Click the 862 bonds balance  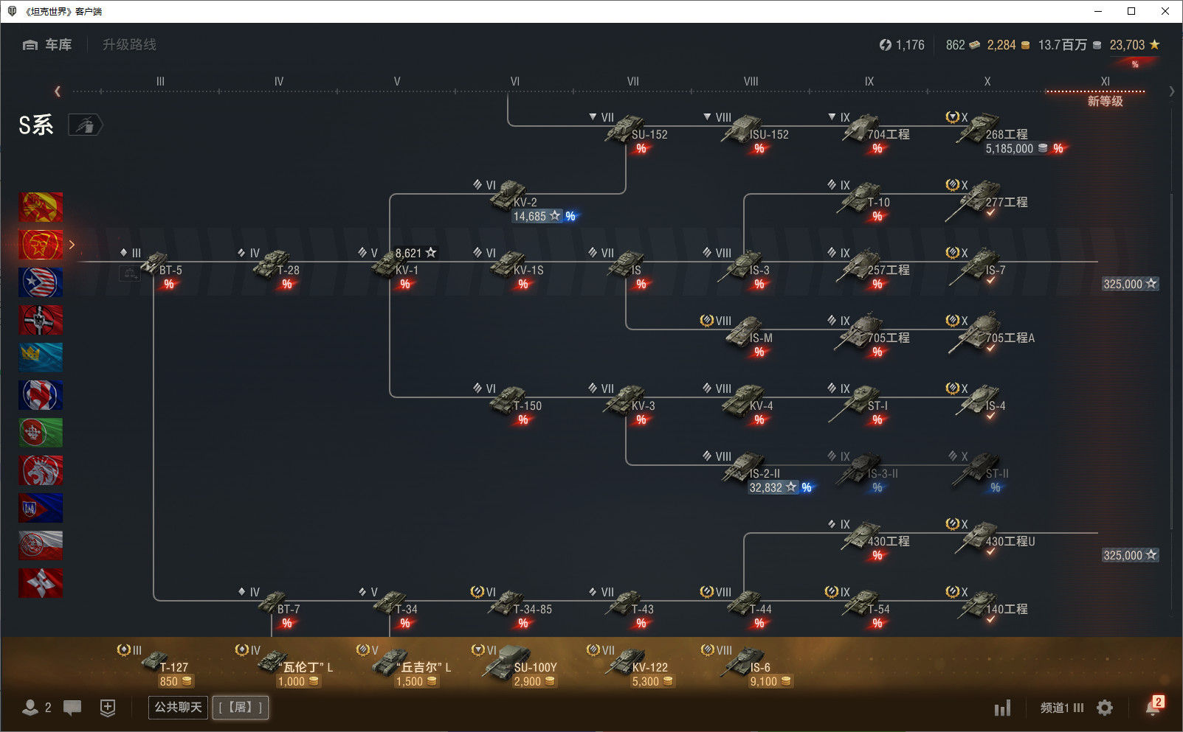coord(963,45)
